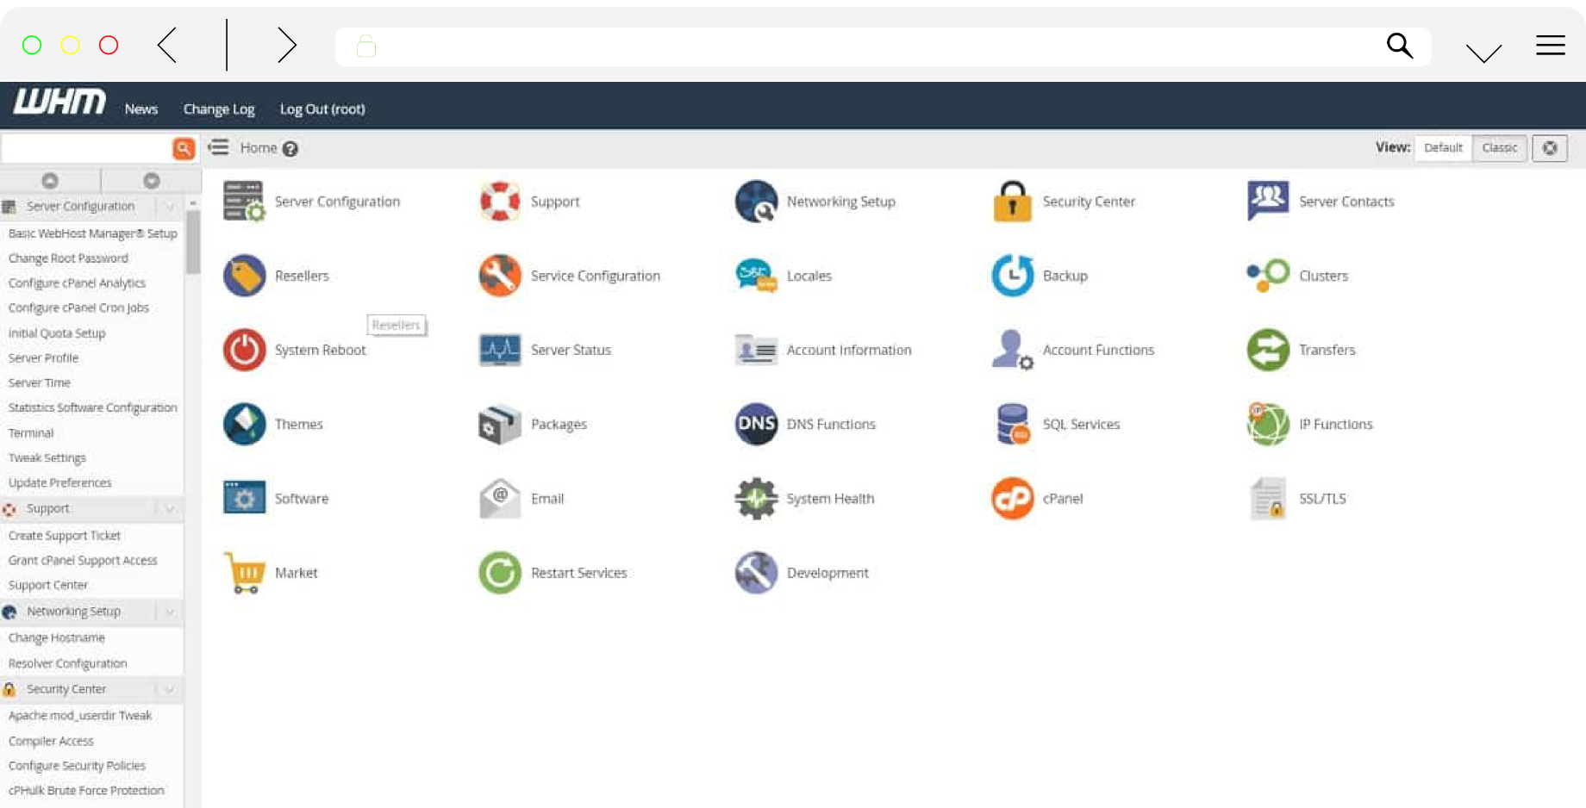Open Configure cPanel Analytics link
Screen dimensions: 1586x808
point(77,283)
